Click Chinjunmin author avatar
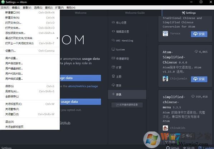 165,79
